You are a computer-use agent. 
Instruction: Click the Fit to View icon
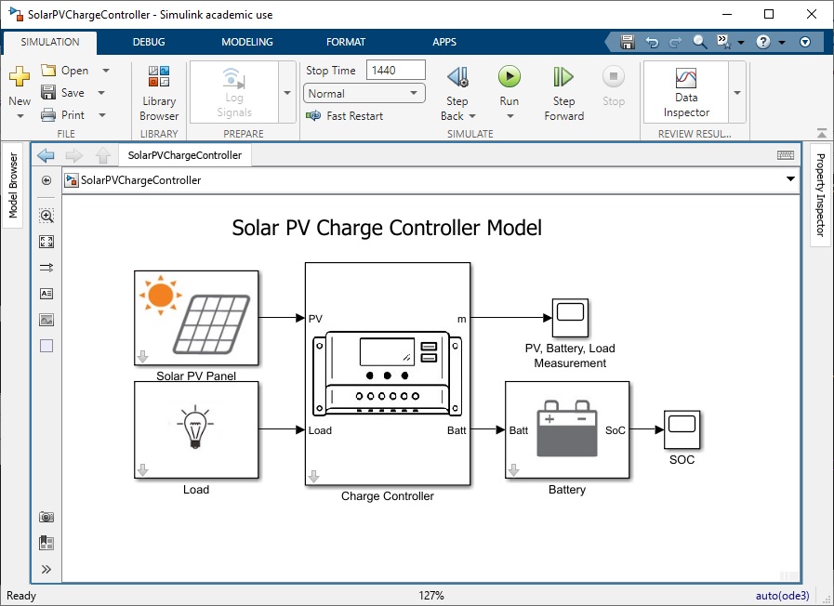pos(46,242)
